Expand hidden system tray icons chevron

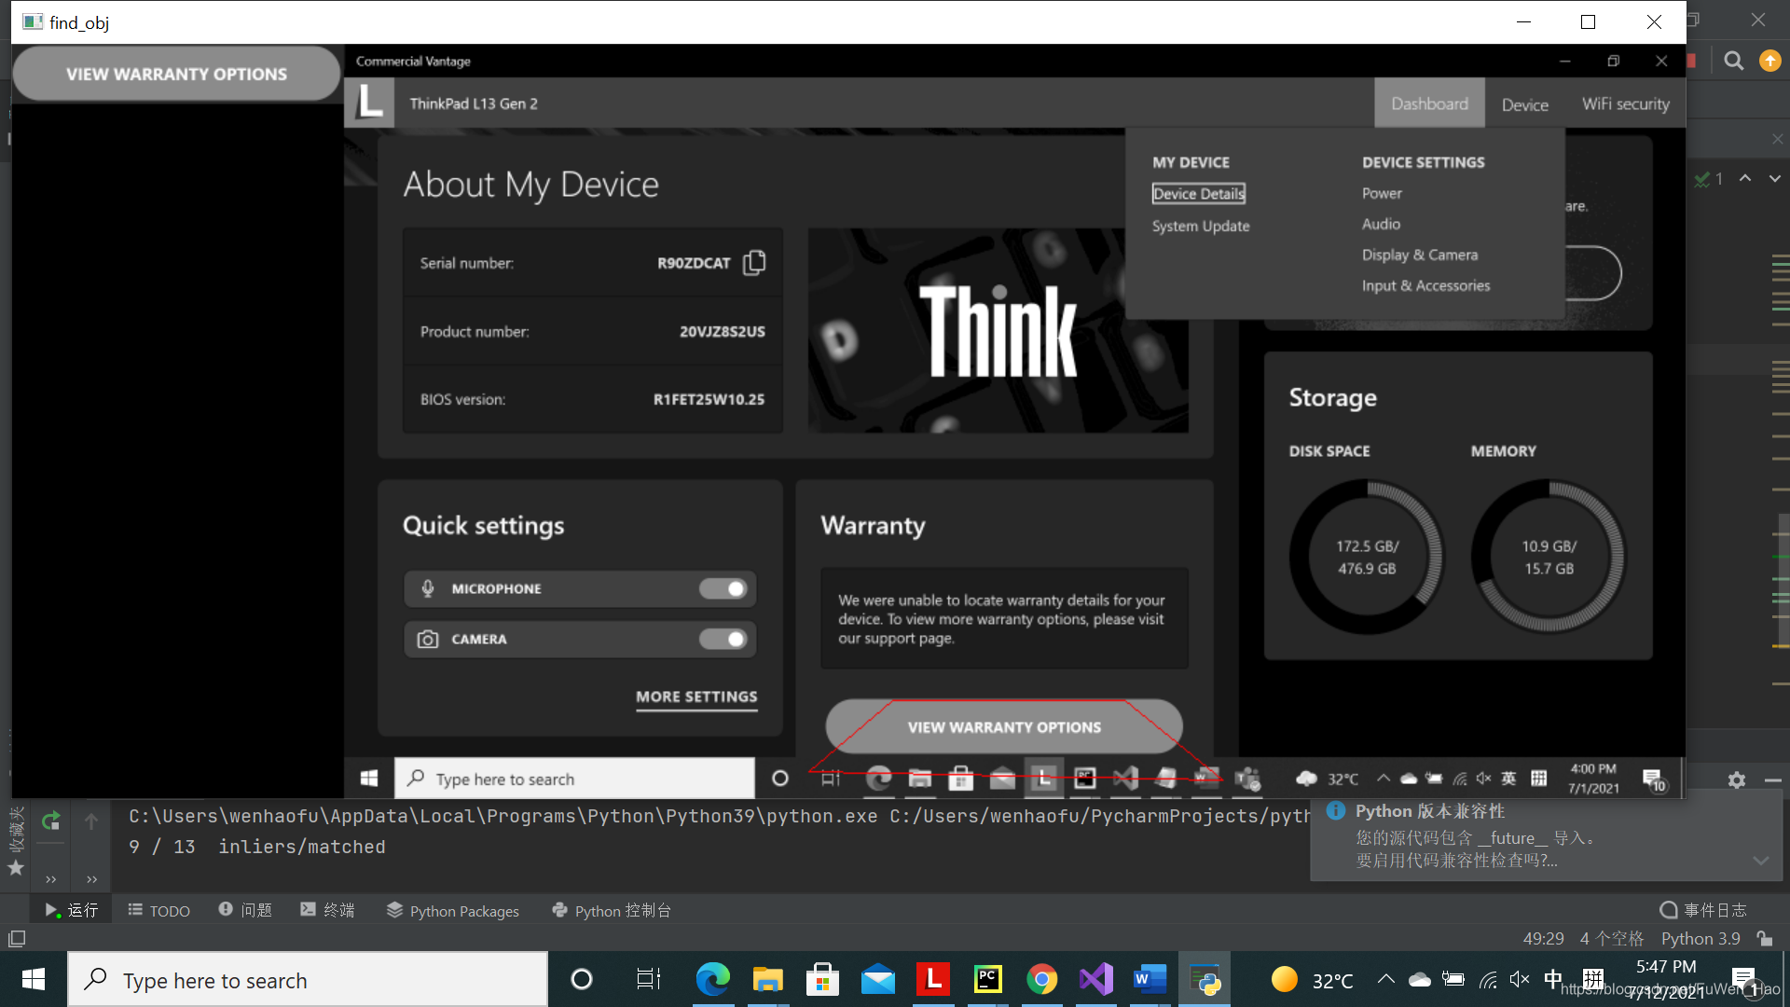coord(1386,979)
